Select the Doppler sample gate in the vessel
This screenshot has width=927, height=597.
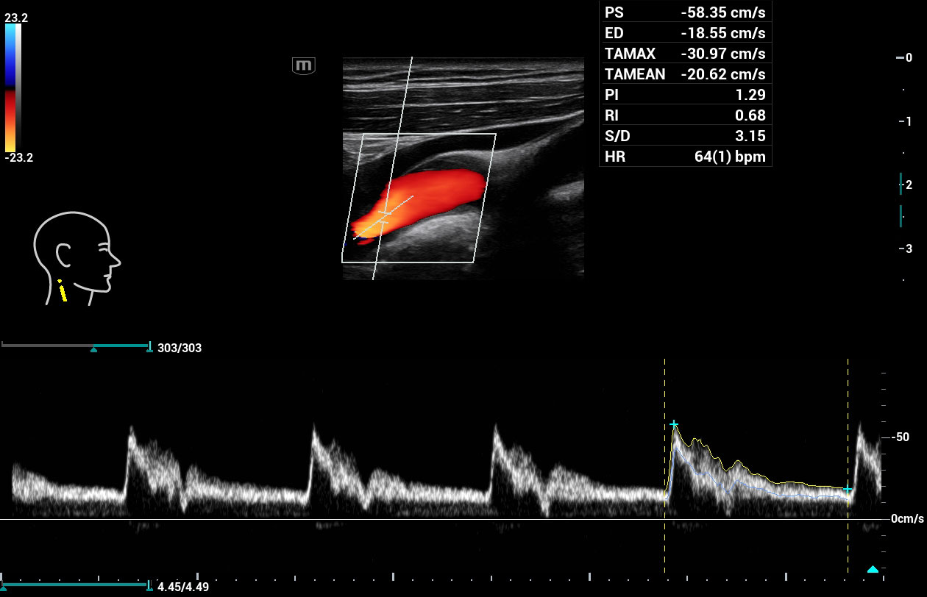point(384,217)
